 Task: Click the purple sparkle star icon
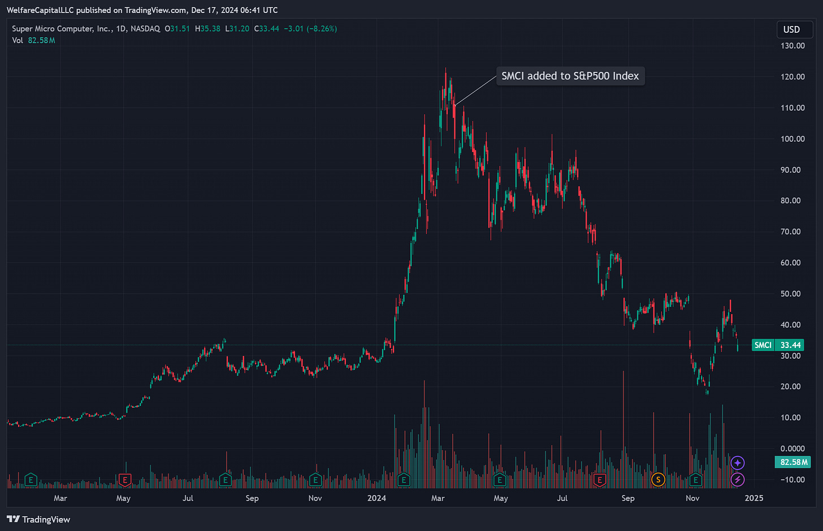coord(738,463)
